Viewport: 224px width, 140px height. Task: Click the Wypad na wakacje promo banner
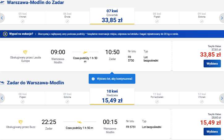pos(112,34)
